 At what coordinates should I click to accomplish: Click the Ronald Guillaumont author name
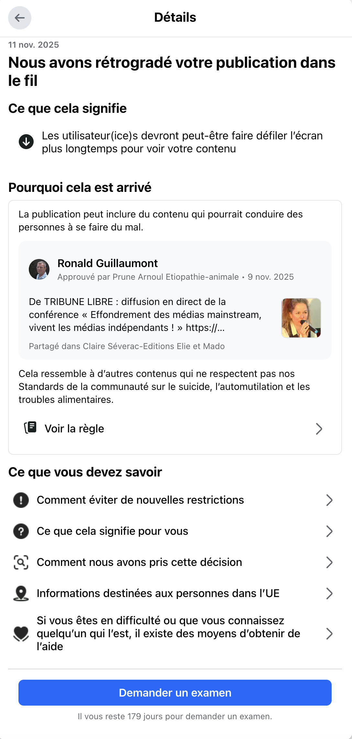(x=107, y=263)
